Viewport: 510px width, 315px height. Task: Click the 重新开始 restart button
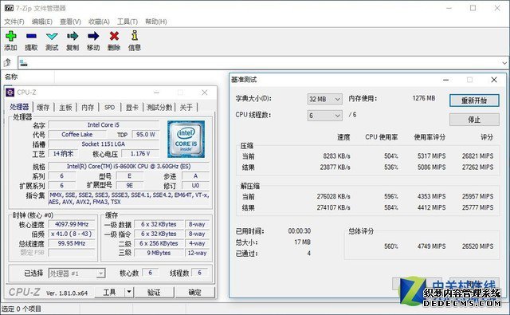(x=474, y=100)
